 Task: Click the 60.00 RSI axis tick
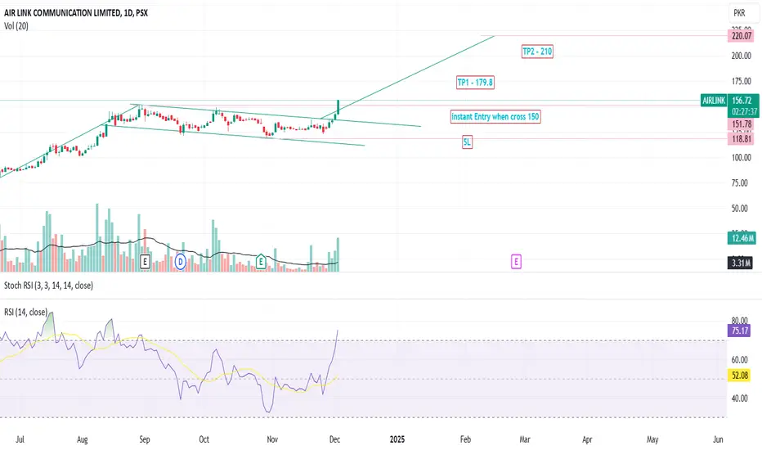click(x=740, y=360)
